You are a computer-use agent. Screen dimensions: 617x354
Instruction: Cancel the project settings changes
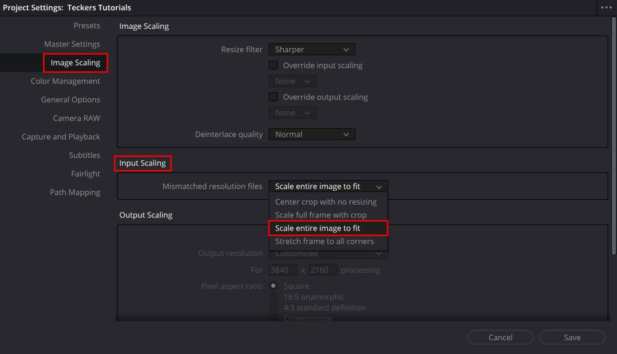coord(500,337)
